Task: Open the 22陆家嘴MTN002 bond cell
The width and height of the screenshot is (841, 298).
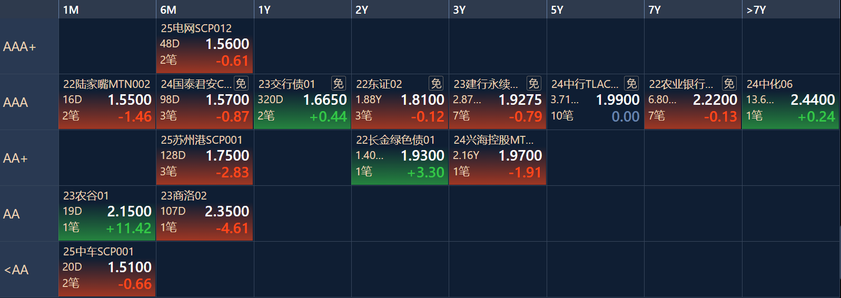Action: click(x=107, y=102)
